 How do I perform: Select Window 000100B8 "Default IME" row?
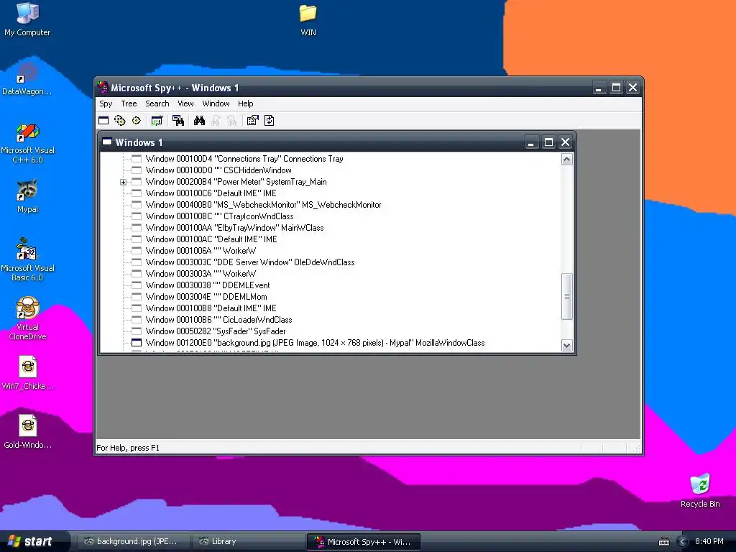coord(211,308)
